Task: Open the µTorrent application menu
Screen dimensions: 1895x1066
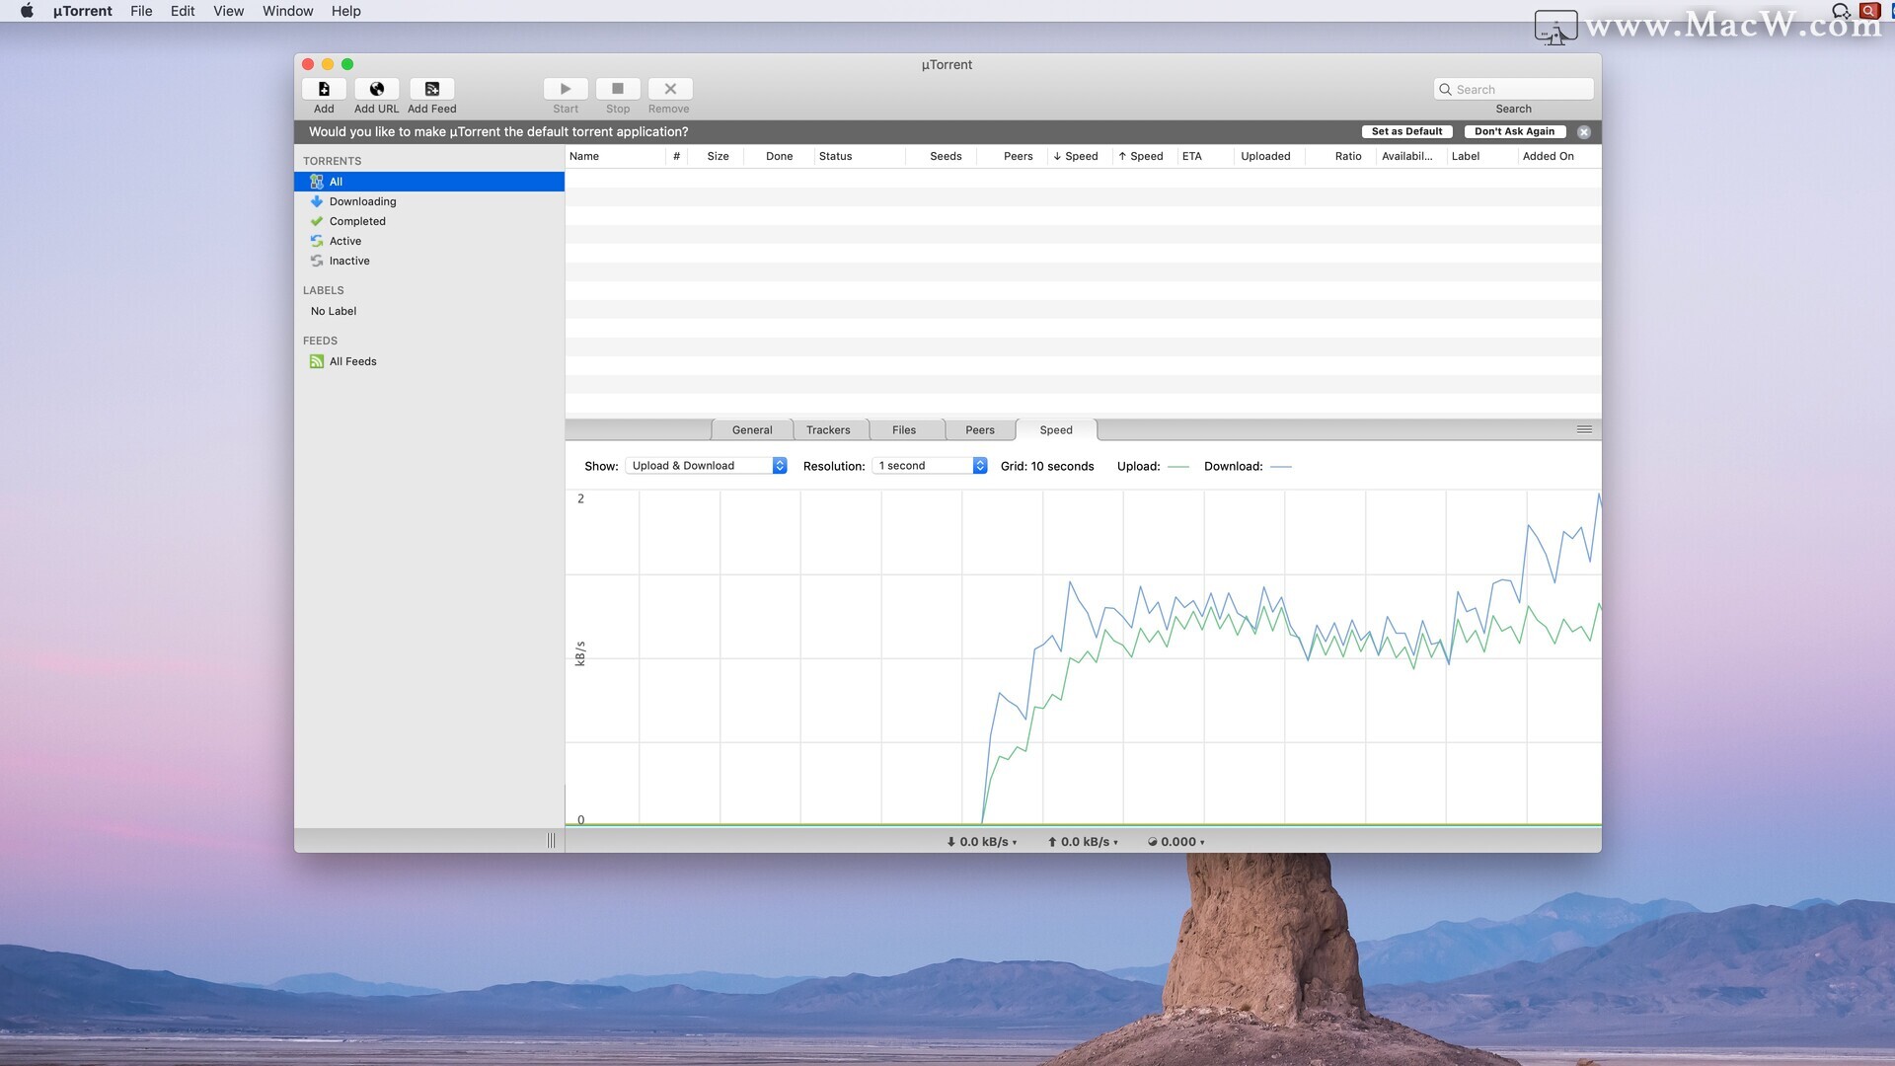Action: pyautogui.click(x=83, y=11)
